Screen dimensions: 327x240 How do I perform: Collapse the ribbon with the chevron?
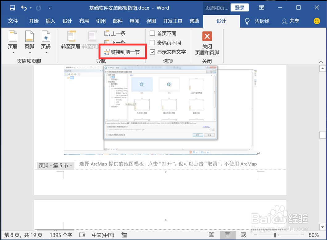coord(321,62)
